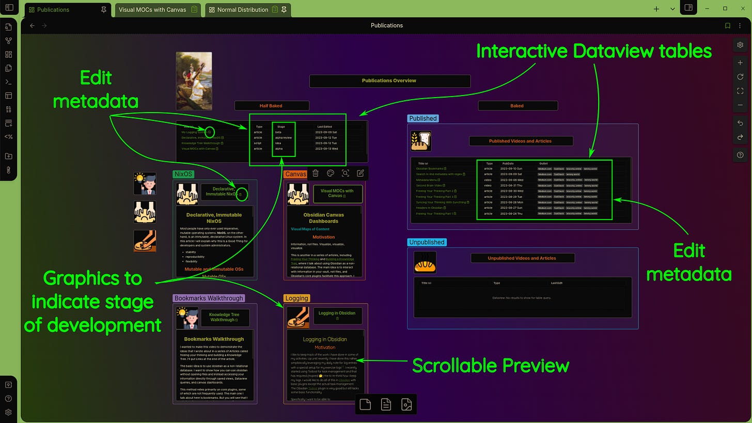Open the more options menu in header
The image size is (752, 423).
[740, 25]
